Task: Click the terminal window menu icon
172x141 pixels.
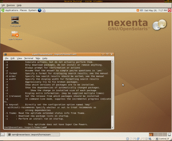Action: click(x=5, y=54)
